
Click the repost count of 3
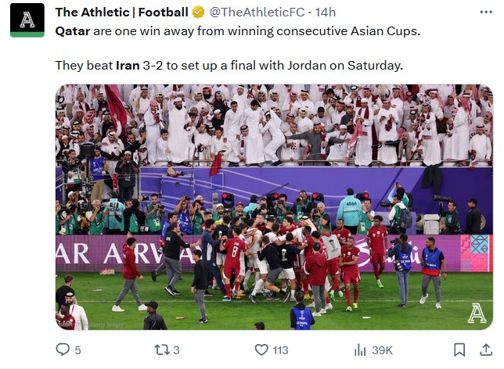pyautogui.click(x=176, y=350)
